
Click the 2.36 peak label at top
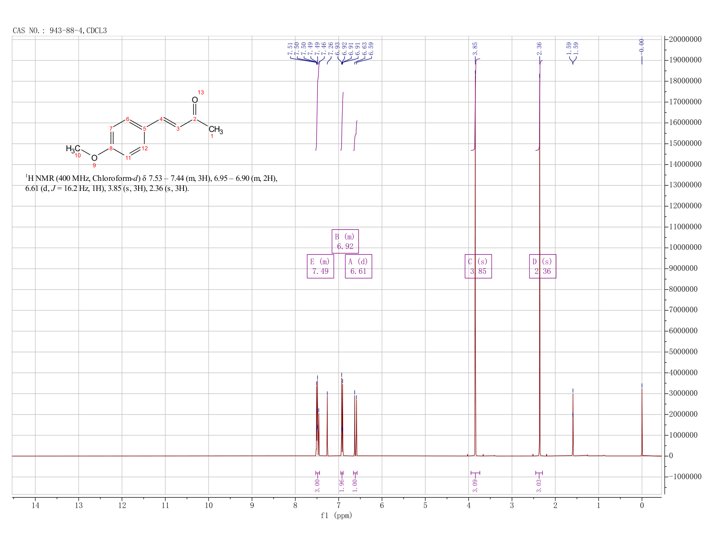539,48
